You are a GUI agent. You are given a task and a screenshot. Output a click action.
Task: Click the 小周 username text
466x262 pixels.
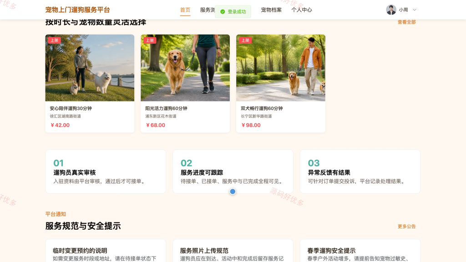click(x=403, y=10)
